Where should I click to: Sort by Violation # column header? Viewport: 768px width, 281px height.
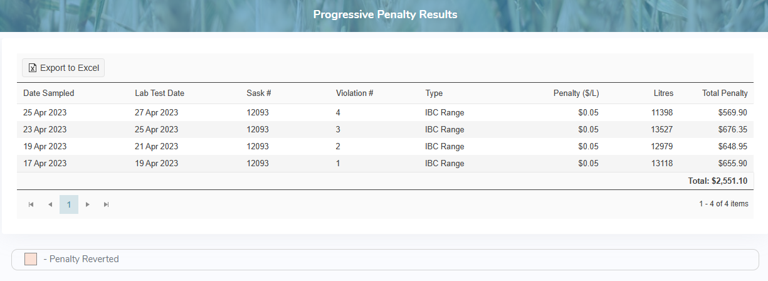click(355, 93)
